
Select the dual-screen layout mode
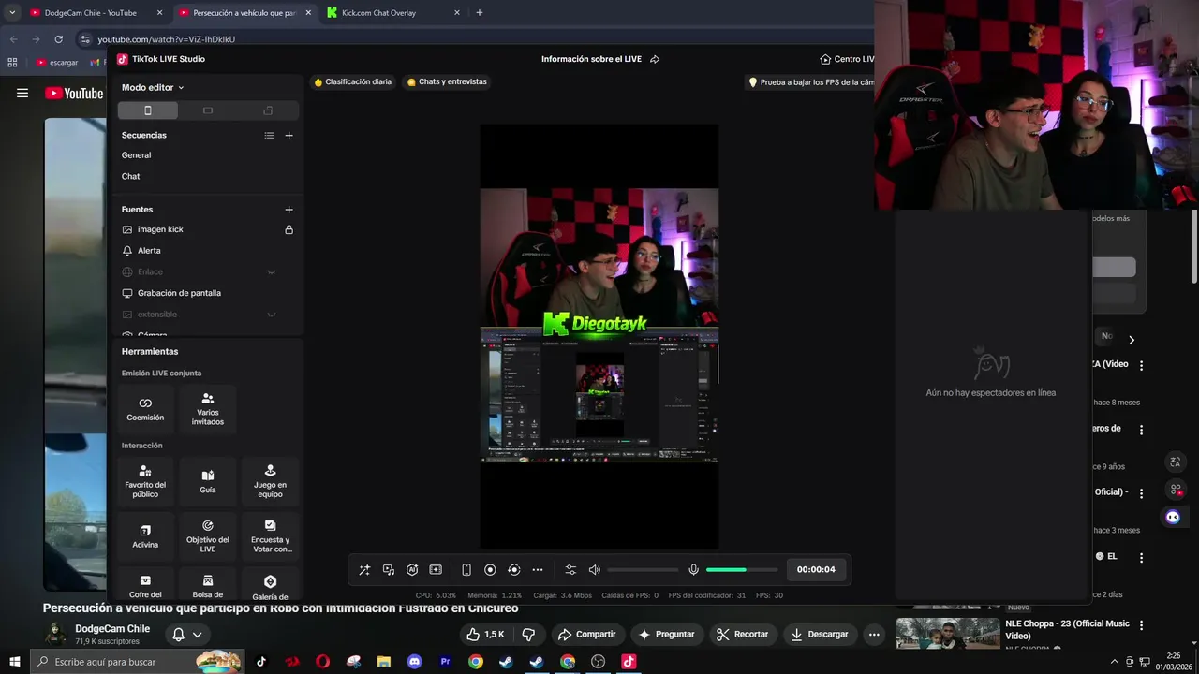coord(268,110)
